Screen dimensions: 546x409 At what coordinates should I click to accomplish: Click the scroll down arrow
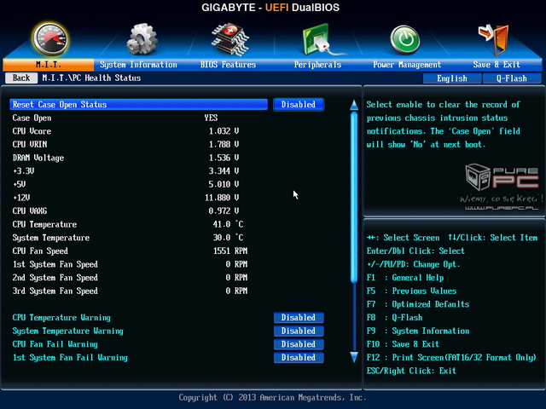coord(354,357)
